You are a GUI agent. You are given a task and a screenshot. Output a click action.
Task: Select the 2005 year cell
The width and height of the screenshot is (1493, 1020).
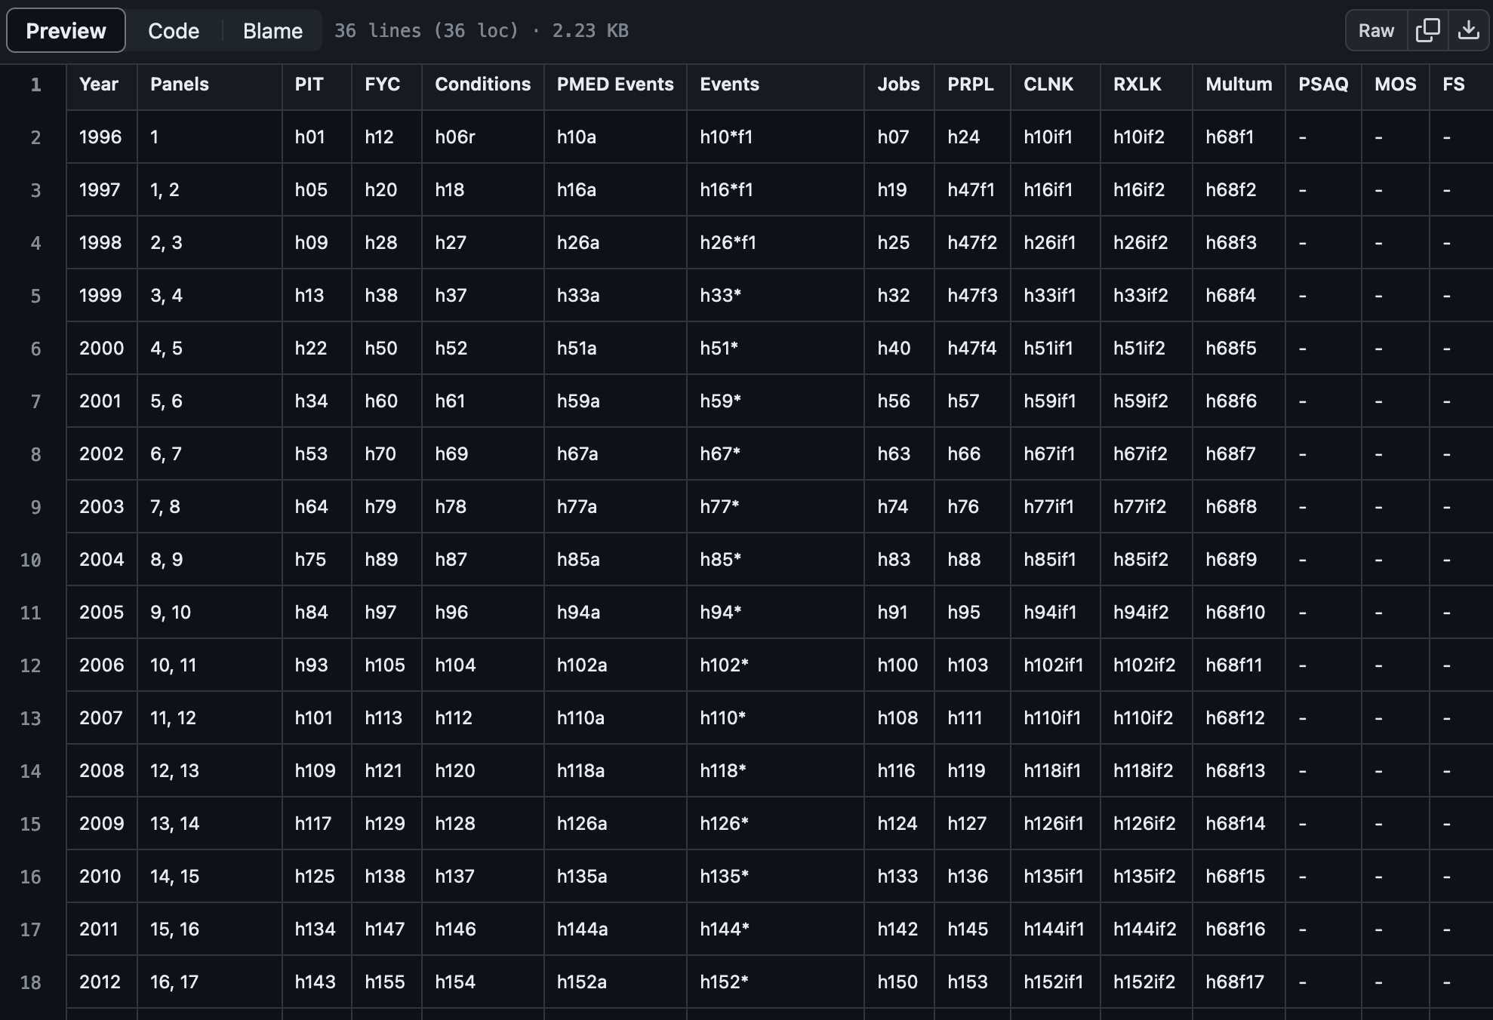tap(101, 612)
